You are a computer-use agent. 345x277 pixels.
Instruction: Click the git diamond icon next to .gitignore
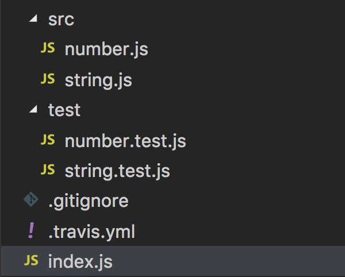(30, 200)
